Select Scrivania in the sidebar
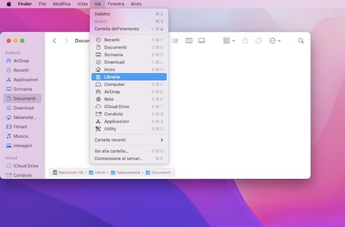Image resolution: width=345 pixels, height=227 pixels. (23, 89)
